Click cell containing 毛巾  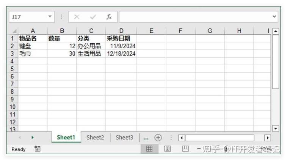tap(33, 54)
